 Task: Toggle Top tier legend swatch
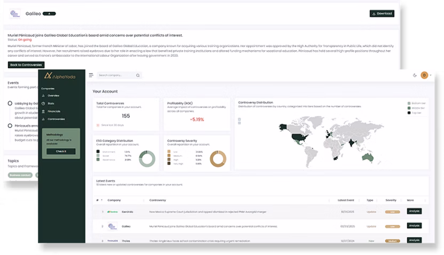pos(409,113)
